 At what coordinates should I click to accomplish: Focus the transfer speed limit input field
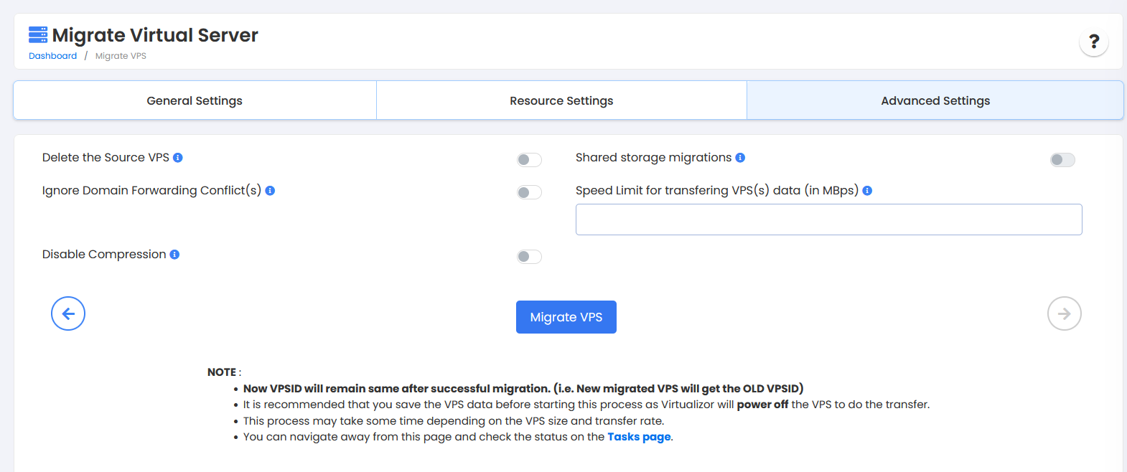(828, 220)
